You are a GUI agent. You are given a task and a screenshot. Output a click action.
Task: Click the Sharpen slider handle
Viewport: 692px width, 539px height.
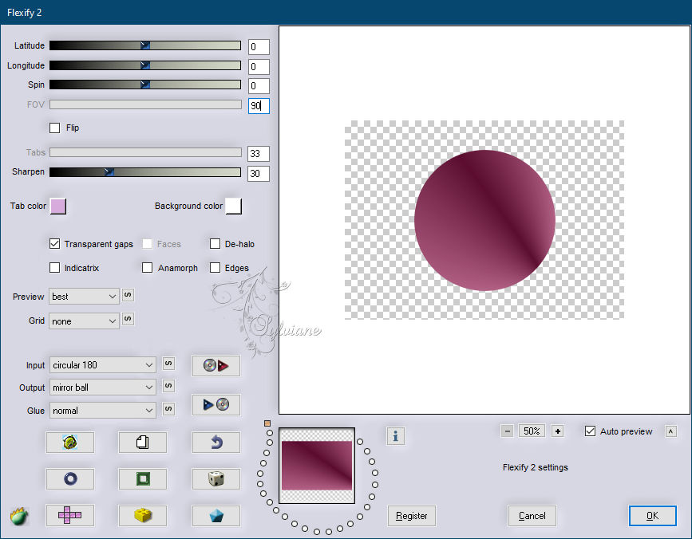[x=109, y=172]
